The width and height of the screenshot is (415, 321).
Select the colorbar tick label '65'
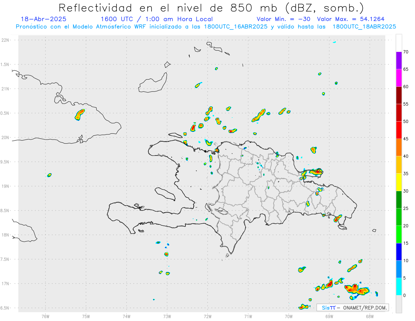[406, 69]
